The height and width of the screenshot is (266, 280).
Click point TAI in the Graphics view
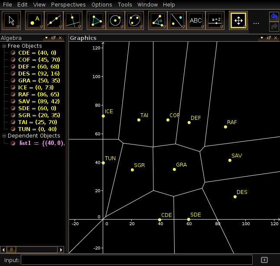click(139, 120)
